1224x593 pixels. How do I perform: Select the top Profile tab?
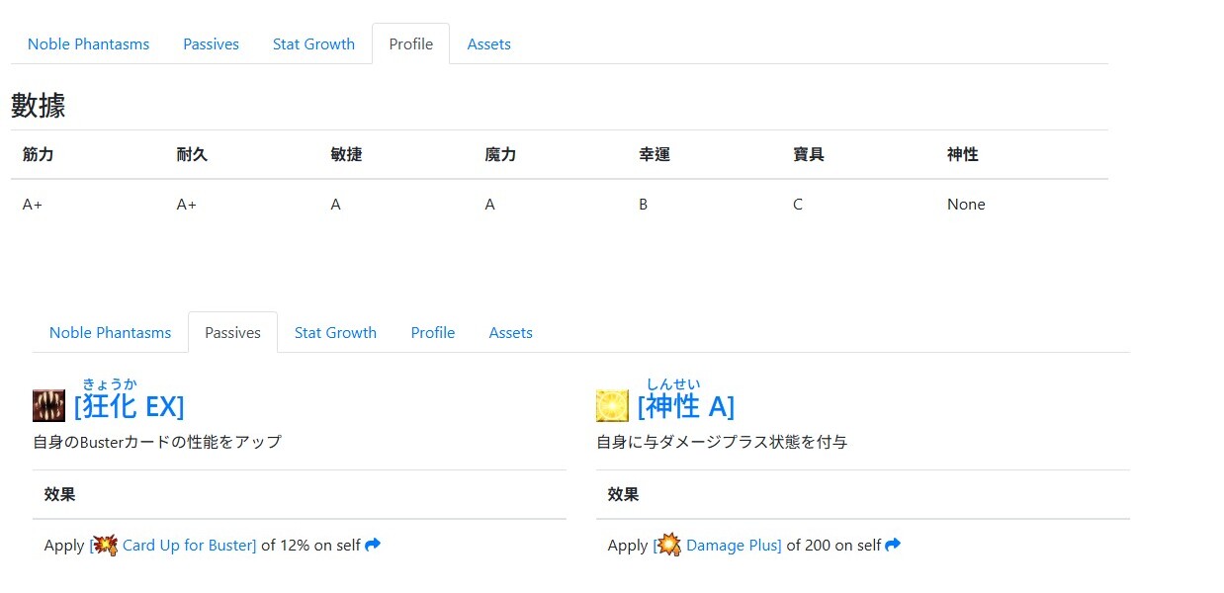[x=411, y=43]
